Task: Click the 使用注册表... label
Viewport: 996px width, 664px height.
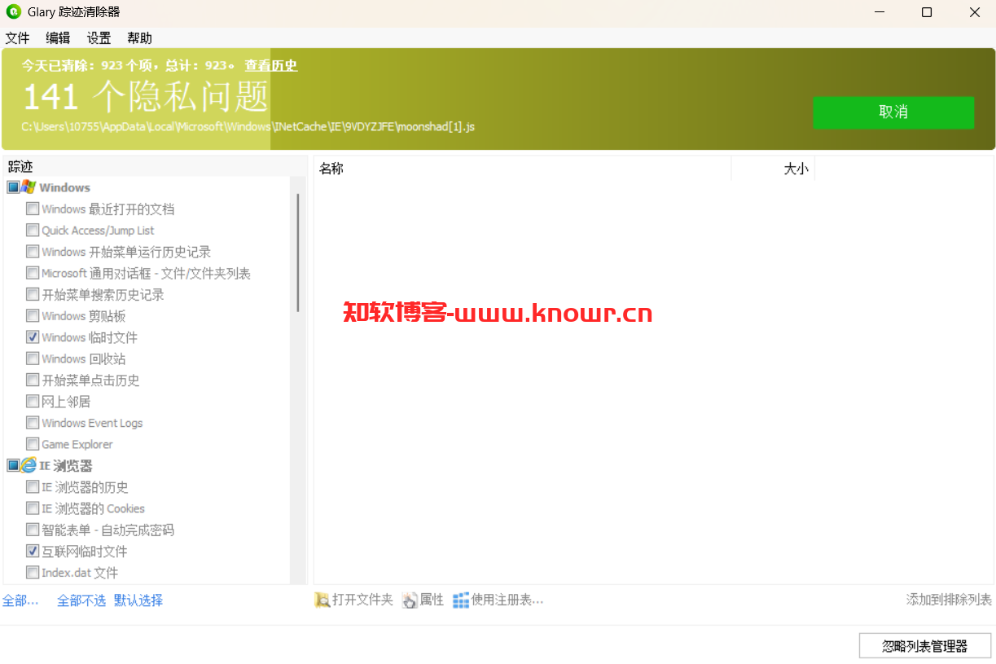Action: (507, 600)
